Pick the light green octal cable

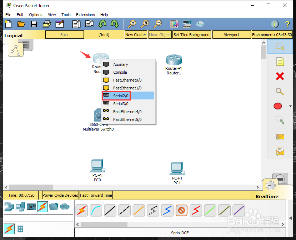coord(210,210)
